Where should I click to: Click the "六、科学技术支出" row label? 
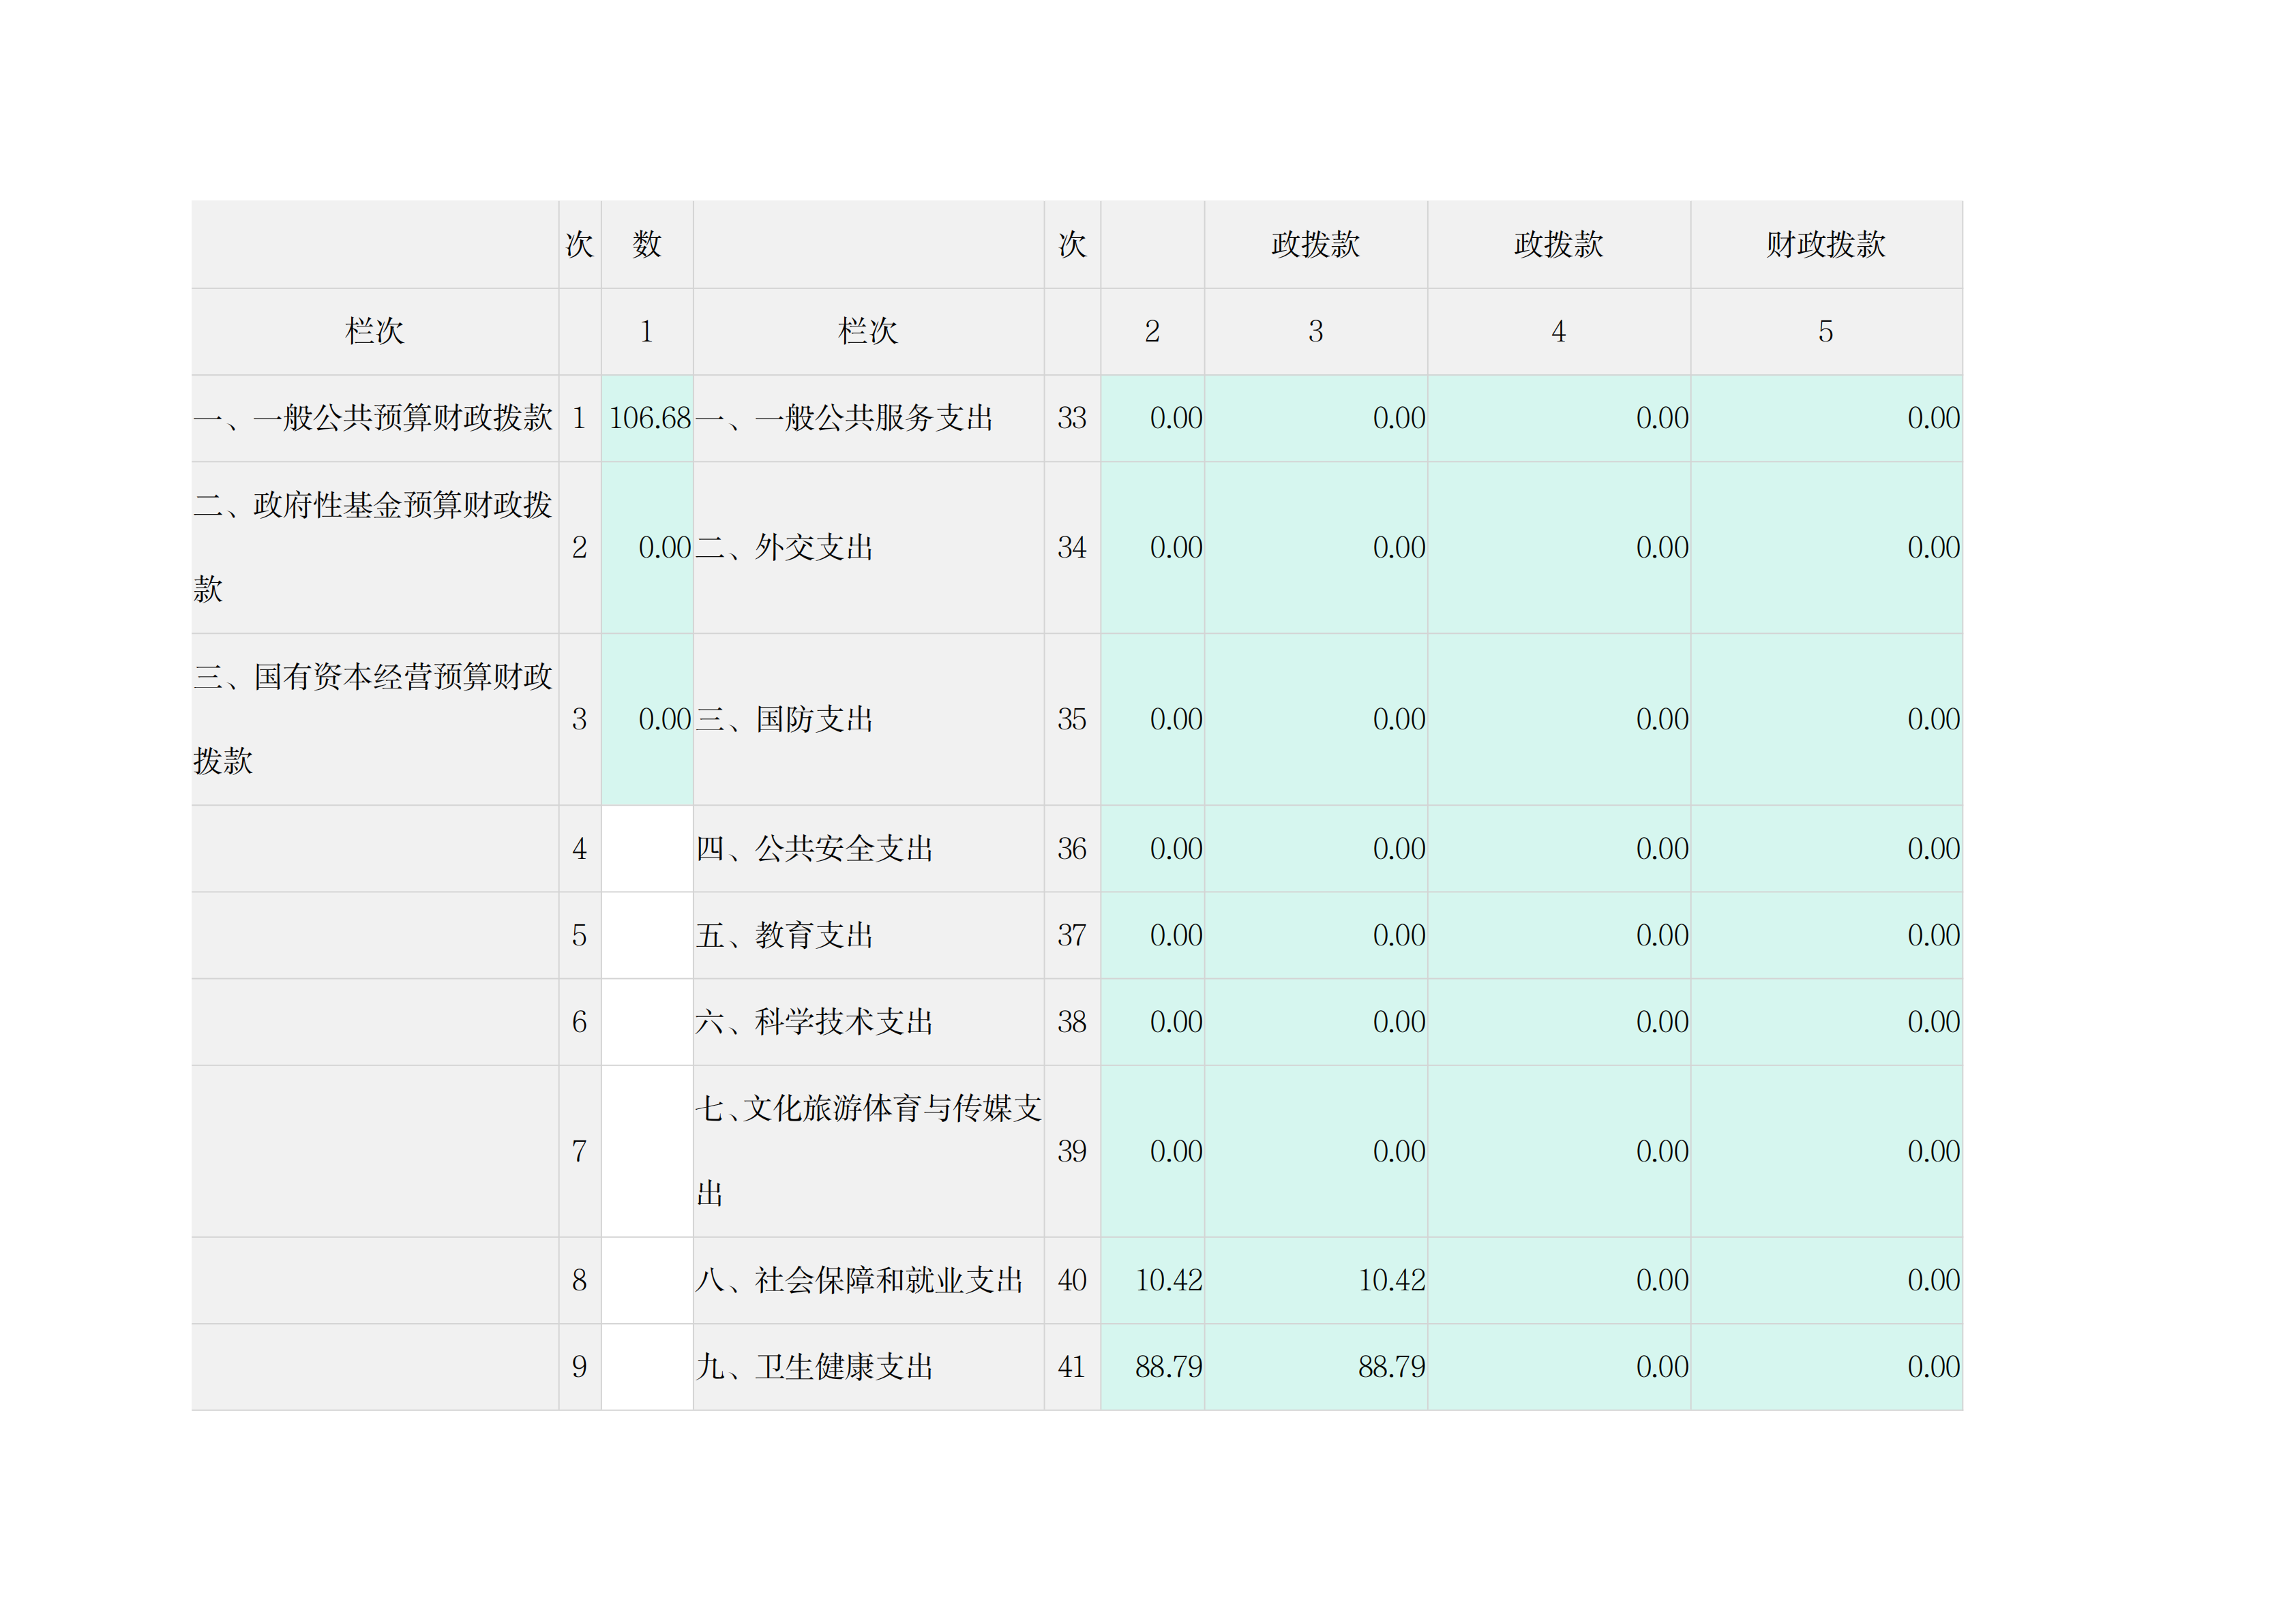pos(868,1021)
